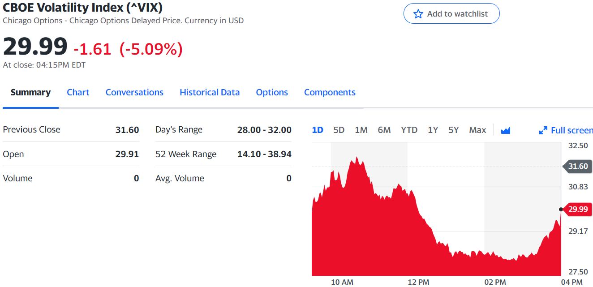
Task: Click the Day's Range value 28.00 - 32.00
Action: pyautogui.click(x=264, y=129)
